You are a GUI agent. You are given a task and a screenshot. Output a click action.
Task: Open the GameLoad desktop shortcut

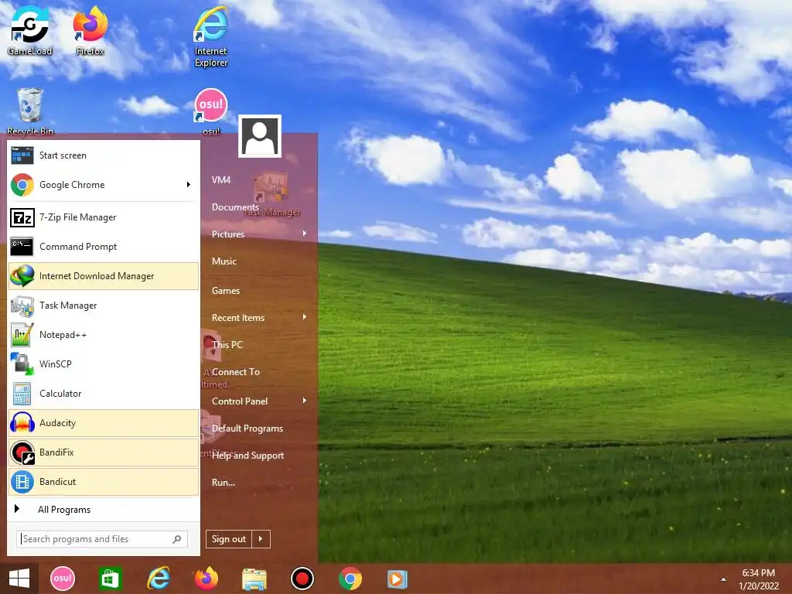(x=30, y=30)
